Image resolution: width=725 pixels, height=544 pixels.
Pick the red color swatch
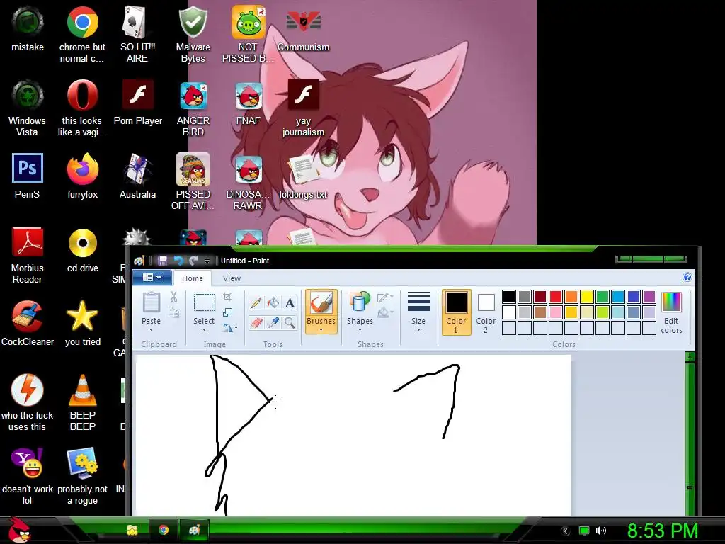pos(556,297)
